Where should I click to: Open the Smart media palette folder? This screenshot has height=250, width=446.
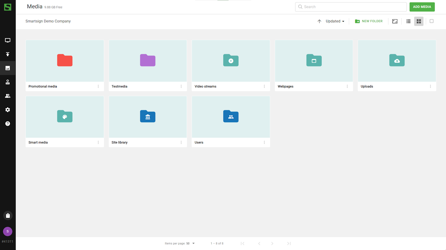tap(65, 117)
